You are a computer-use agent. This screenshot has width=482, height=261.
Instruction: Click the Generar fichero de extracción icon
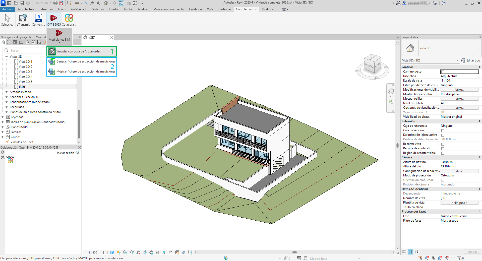pos(52,61)
